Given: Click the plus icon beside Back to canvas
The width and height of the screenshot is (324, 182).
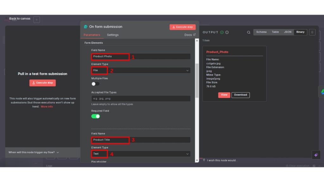Looking at the screenshot, I should [x=37, y=20].
